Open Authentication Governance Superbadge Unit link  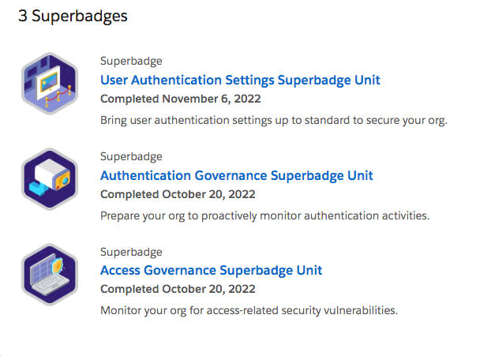coord(237,175)
